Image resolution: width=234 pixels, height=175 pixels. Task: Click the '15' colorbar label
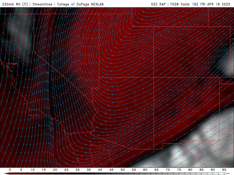(44, 170)
